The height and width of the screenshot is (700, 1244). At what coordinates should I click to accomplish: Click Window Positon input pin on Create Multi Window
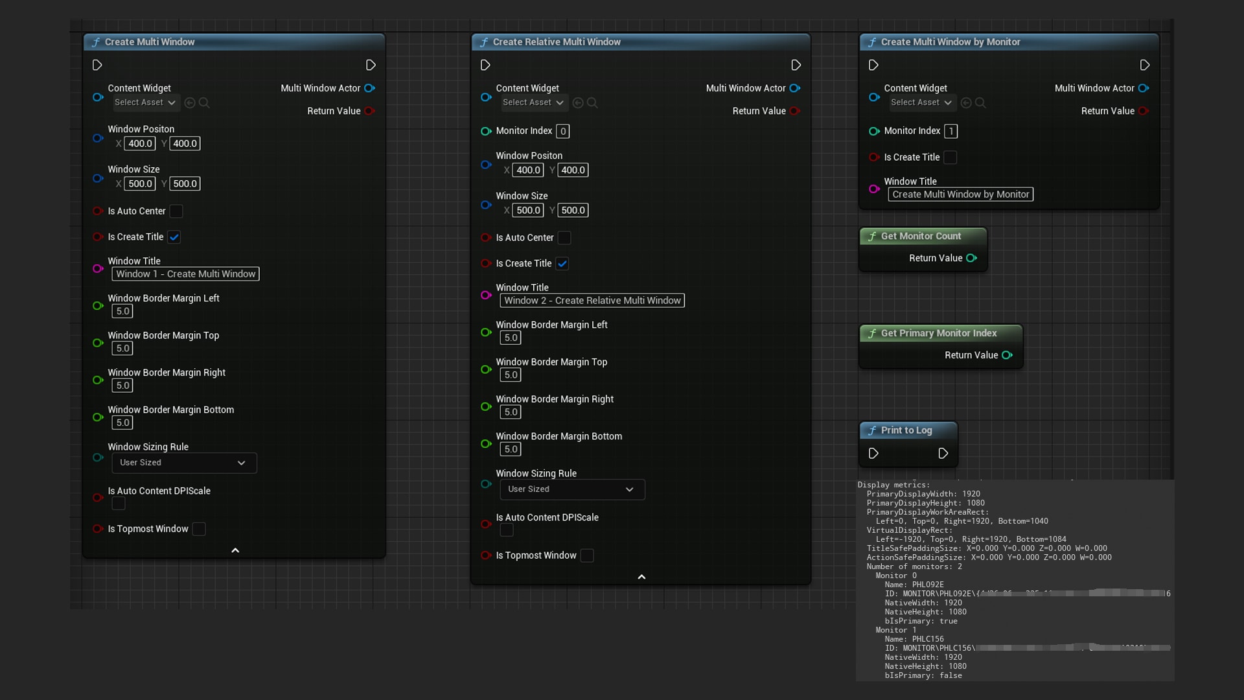[x=98, y=138]
